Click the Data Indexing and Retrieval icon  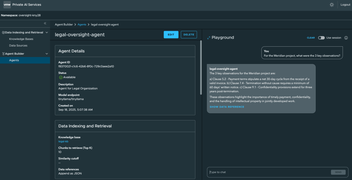3,33
